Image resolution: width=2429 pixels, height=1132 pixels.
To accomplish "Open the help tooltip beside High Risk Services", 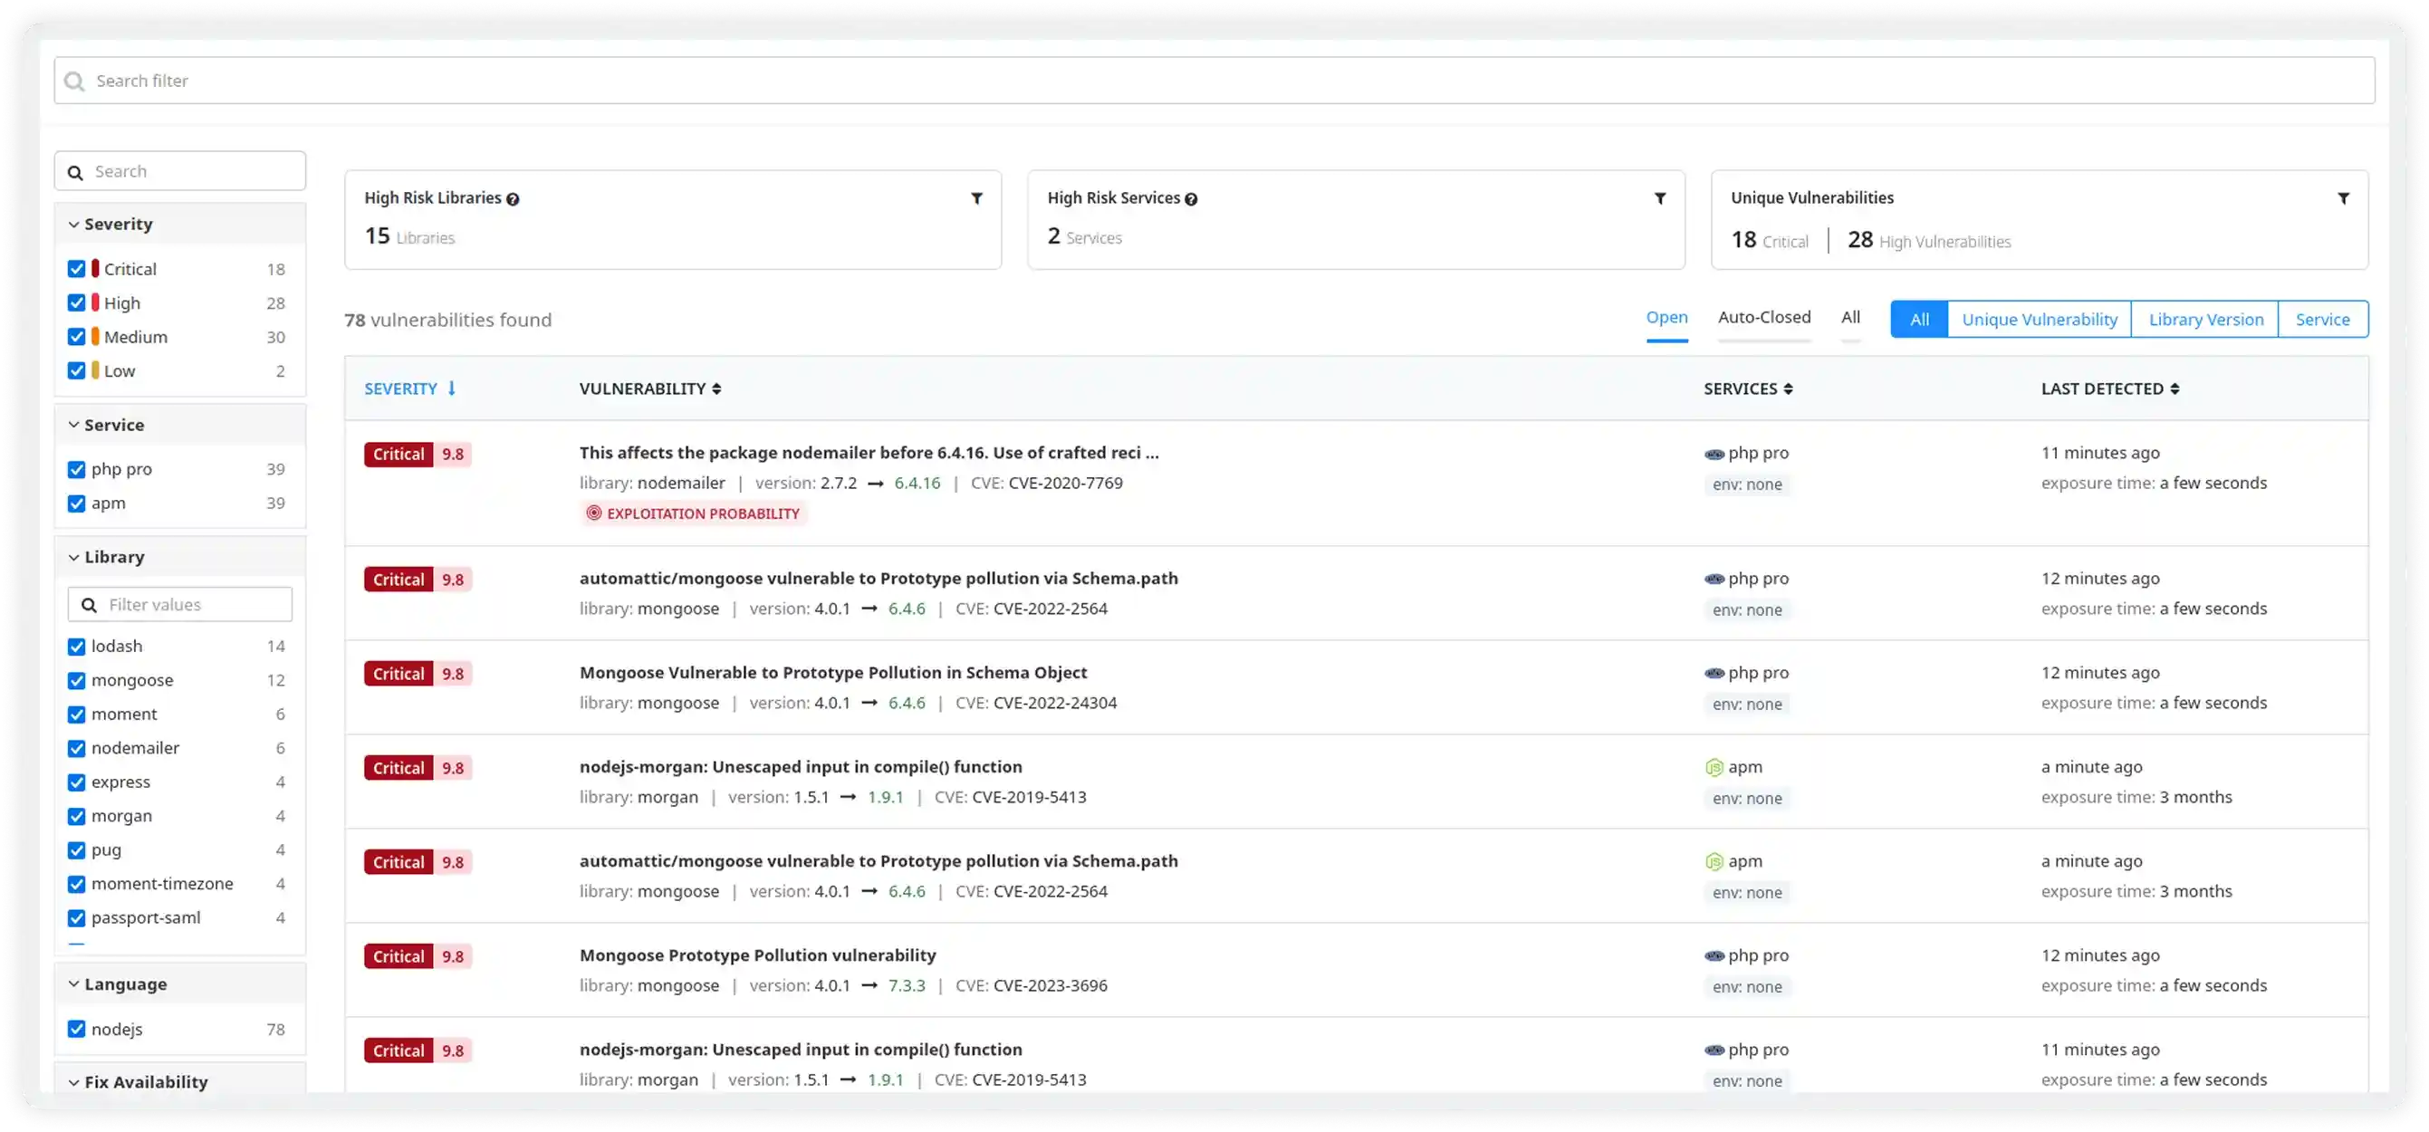I will tap(1192, 199).
